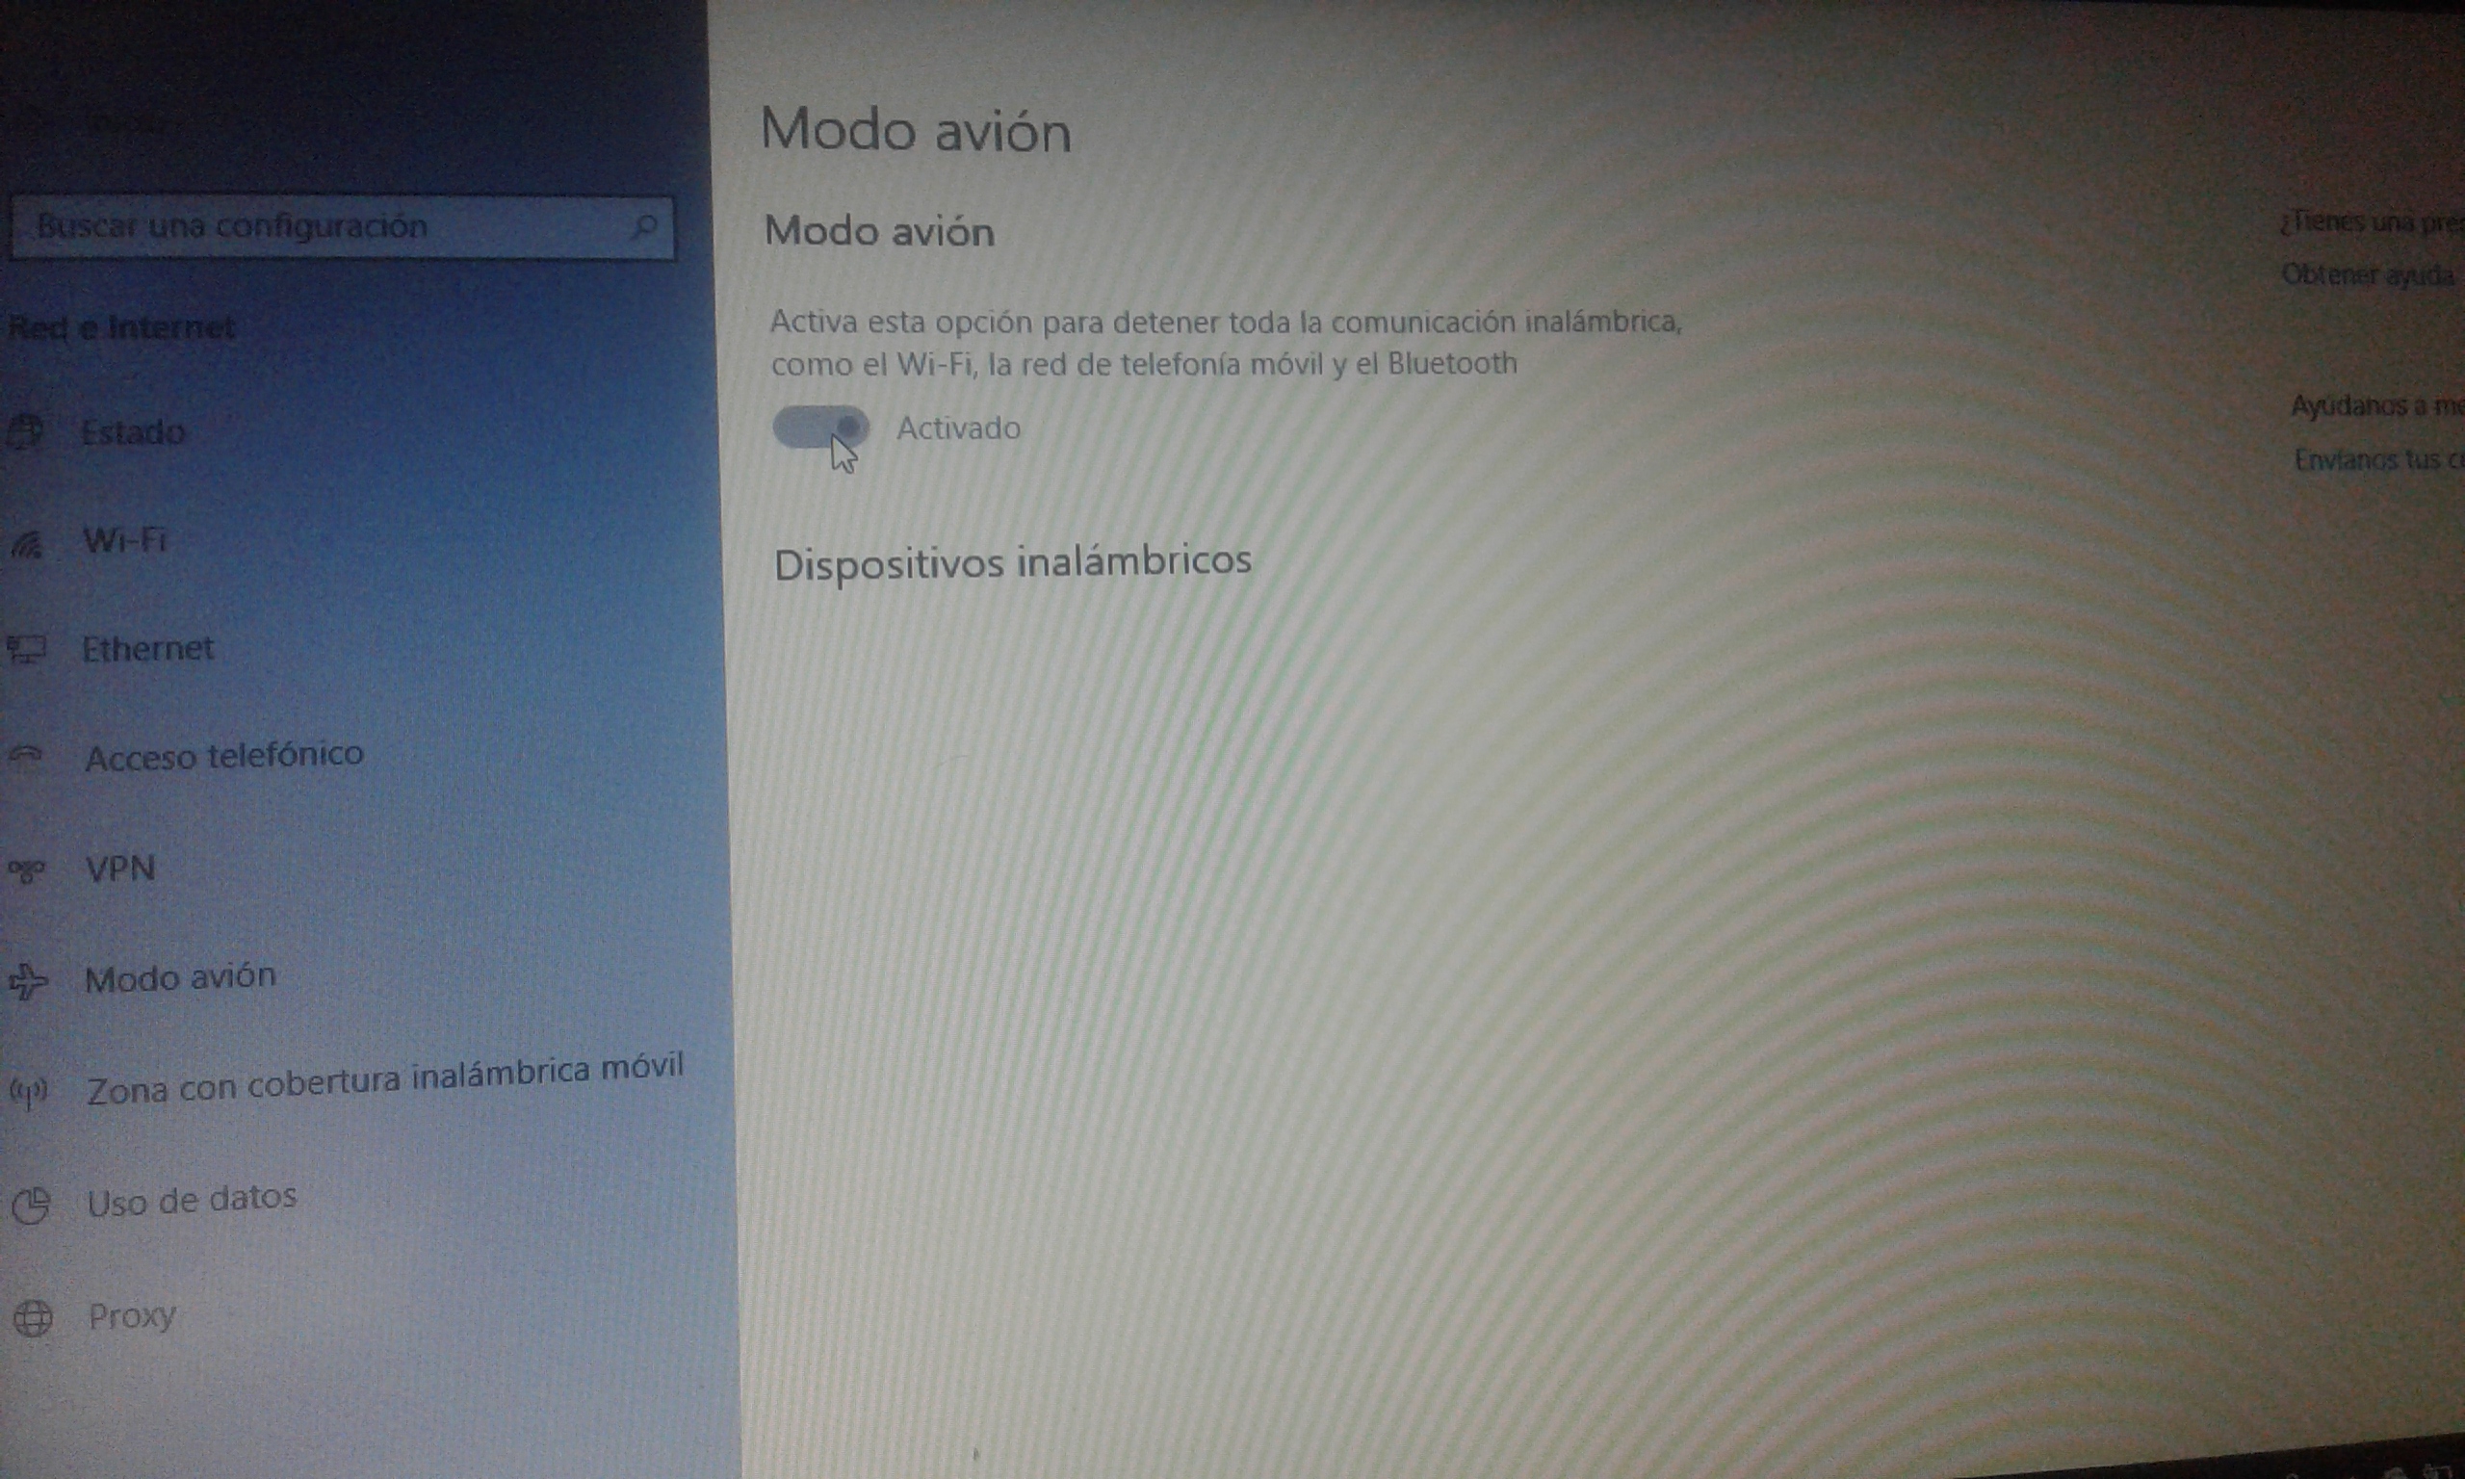Screen dimensions: 2465x1479
Task: Click the Acceso telefónico phone icon
Action: 27,757
